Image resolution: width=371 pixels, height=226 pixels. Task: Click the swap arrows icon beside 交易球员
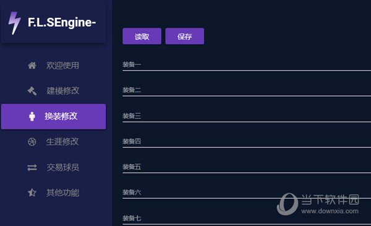click(x=32, y=167)
